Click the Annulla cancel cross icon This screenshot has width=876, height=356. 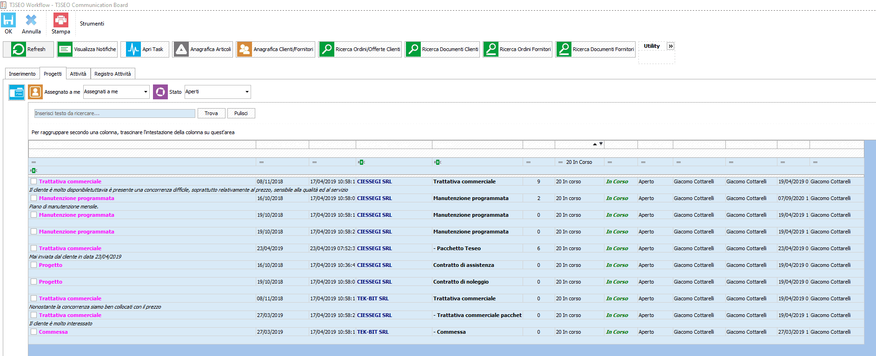[x=31, y=20]
